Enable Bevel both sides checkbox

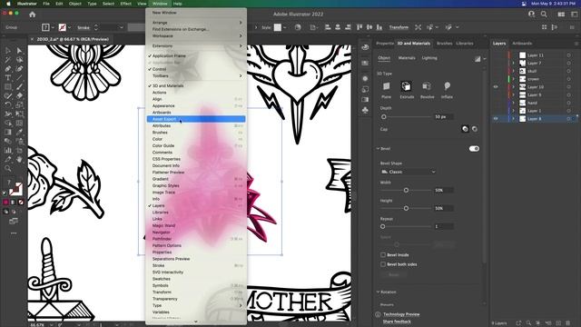click(x=383, y=264)
